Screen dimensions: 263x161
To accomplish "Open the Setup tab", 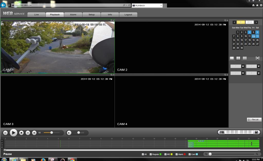I will (x=91, y=15).
